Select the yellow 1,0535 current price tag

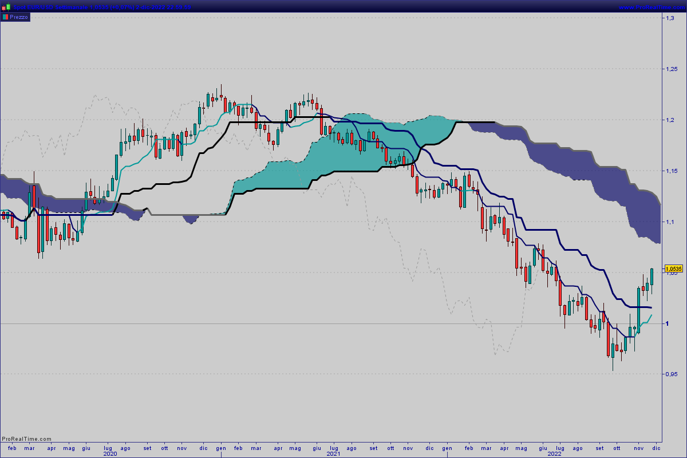(673, 269)
